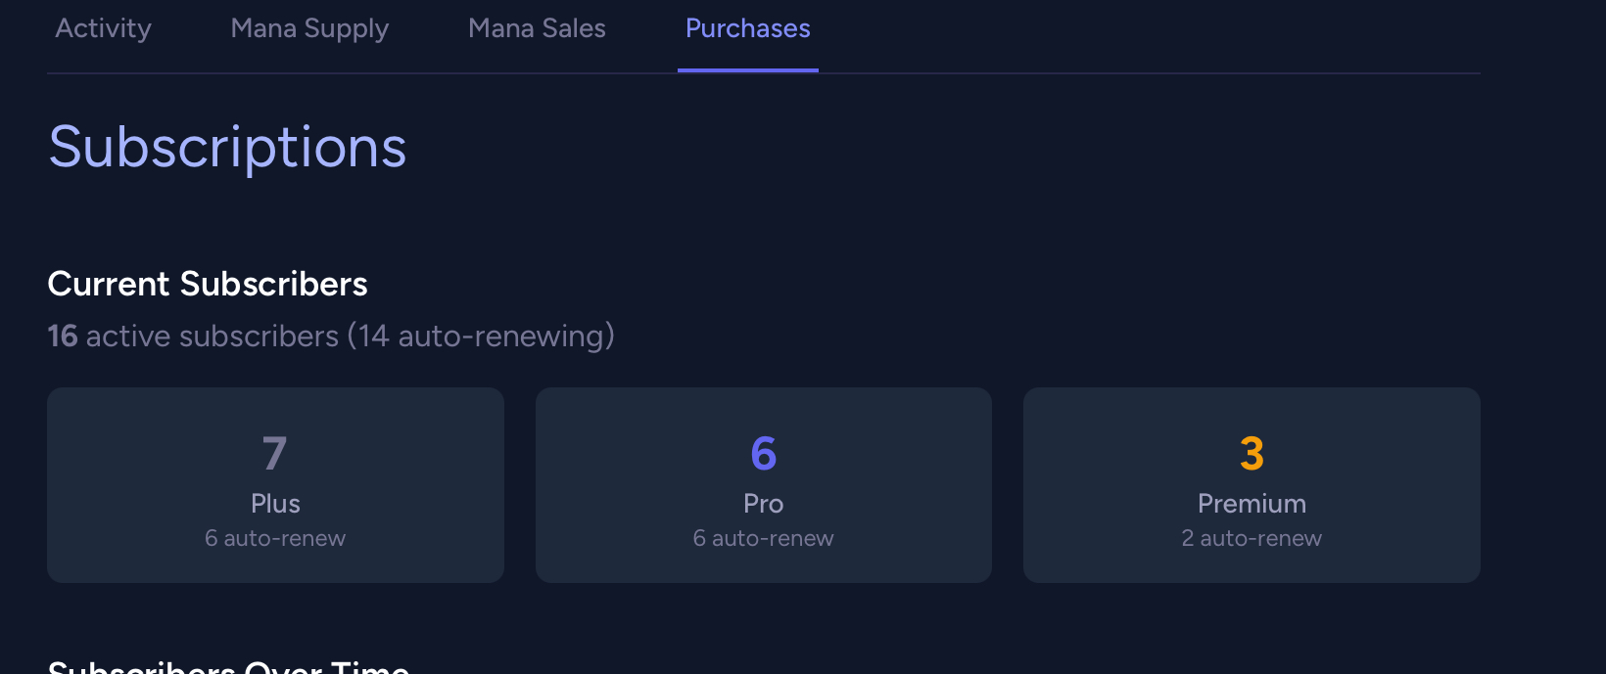This screenshot has width=1606, height=674.
Task: Click the gray number 7 for Plus
Action: click(275, 454)
